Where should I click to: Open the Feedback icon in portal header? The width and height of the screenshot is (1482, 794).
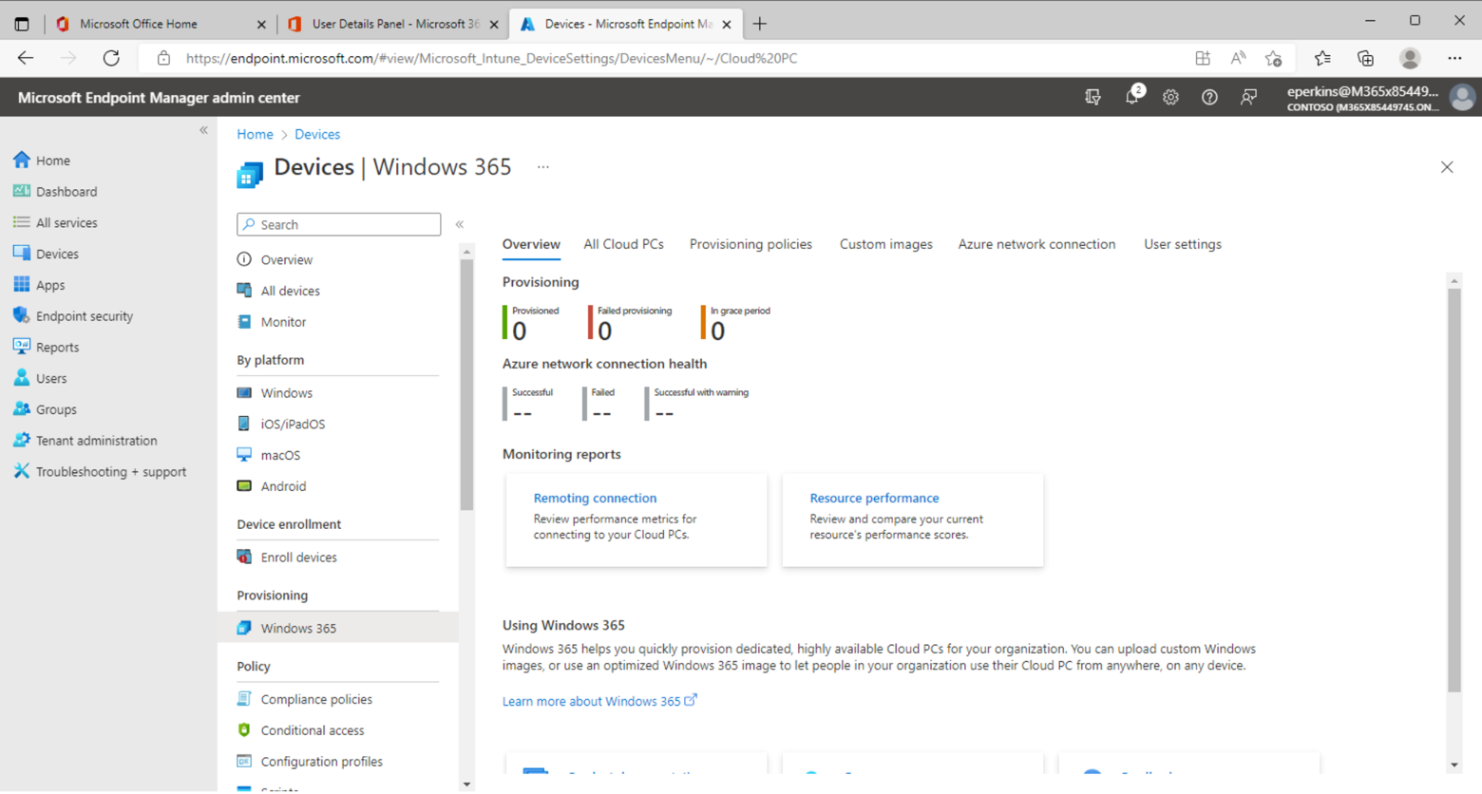pyautogui.click(x=1248, y=97)
